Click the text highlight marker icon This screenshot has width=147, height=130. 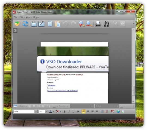tap(57, 112)
